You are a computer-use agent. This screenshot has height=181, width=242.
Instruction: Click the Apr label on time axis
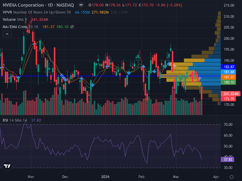tap(216, 177)
